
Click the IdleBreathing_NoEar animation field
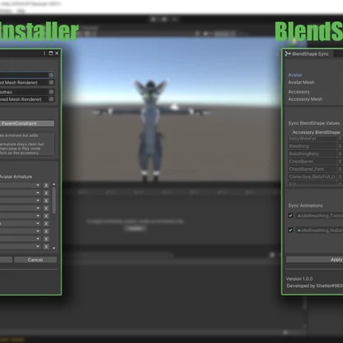tap(319, 231)
